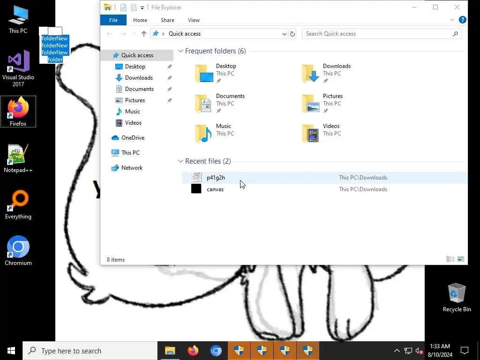Viewport: 480px width, 360px height.
Task: Select Recycle Bin desktop icon
Action: (x=457, y=298)
